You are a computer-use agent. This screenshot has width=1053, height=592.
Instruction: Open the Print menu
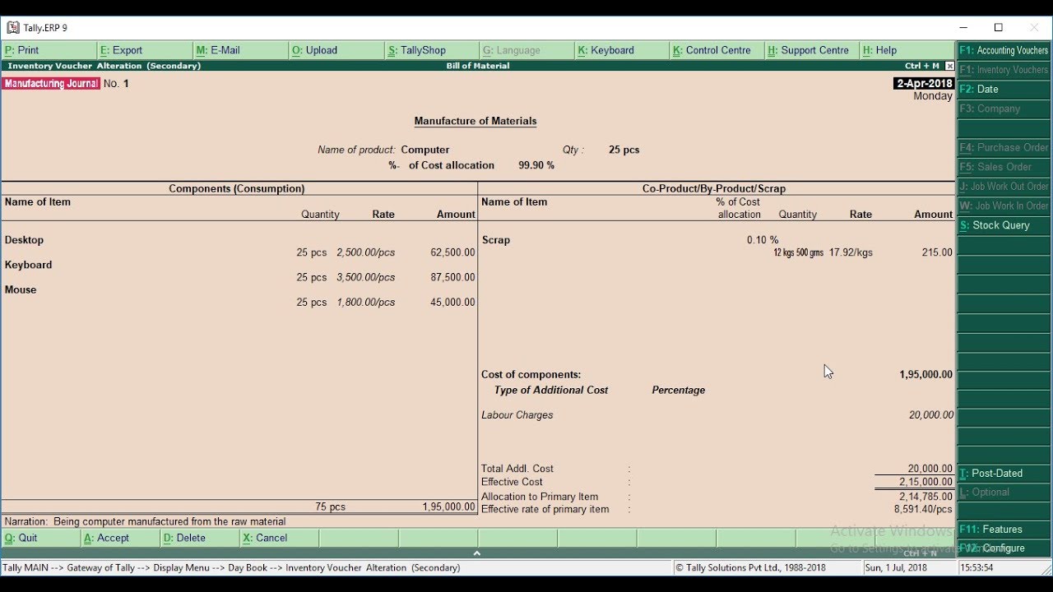(x=49, y=50)
